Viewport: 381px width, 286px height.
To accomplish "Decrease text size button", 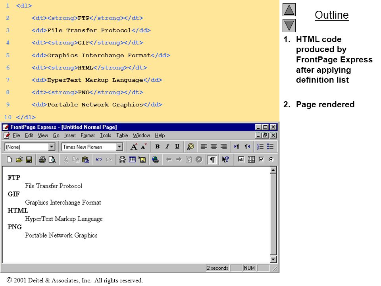I will (144, 147).
